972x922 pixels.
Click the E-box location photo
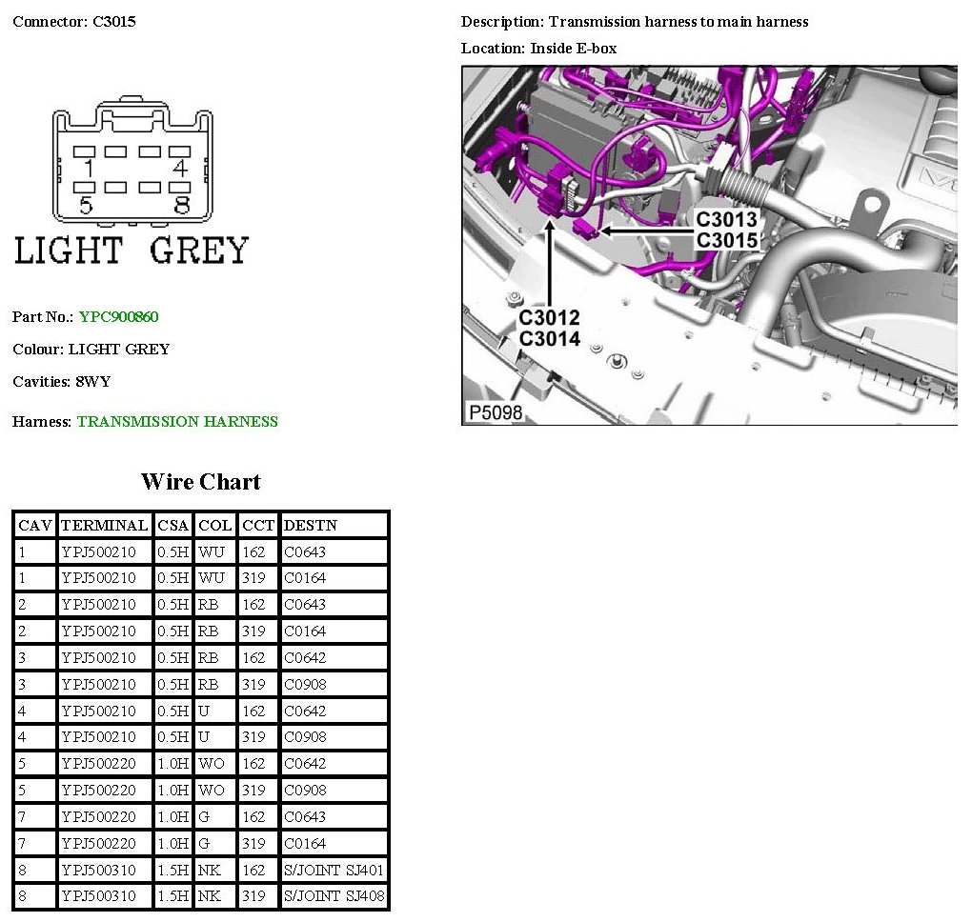709,245
